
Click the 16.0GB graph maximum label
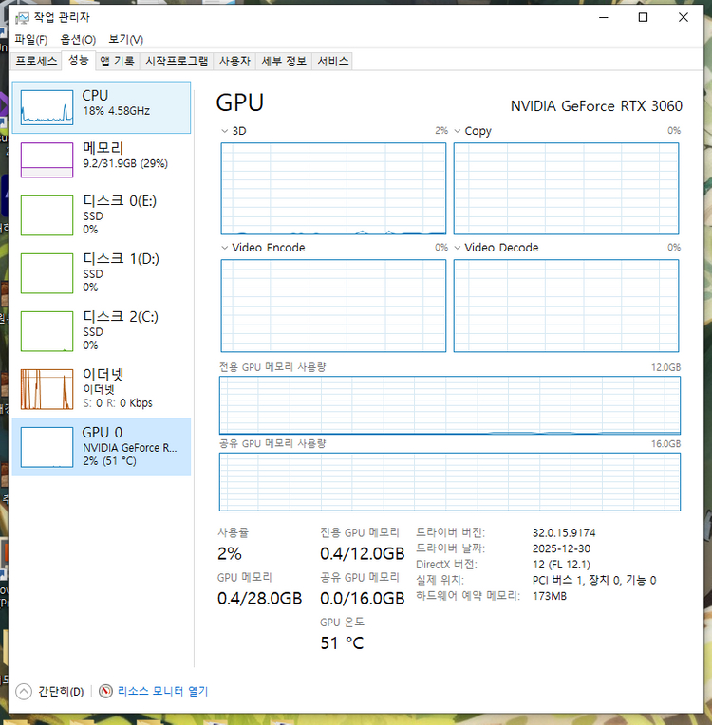pos(665,444)
